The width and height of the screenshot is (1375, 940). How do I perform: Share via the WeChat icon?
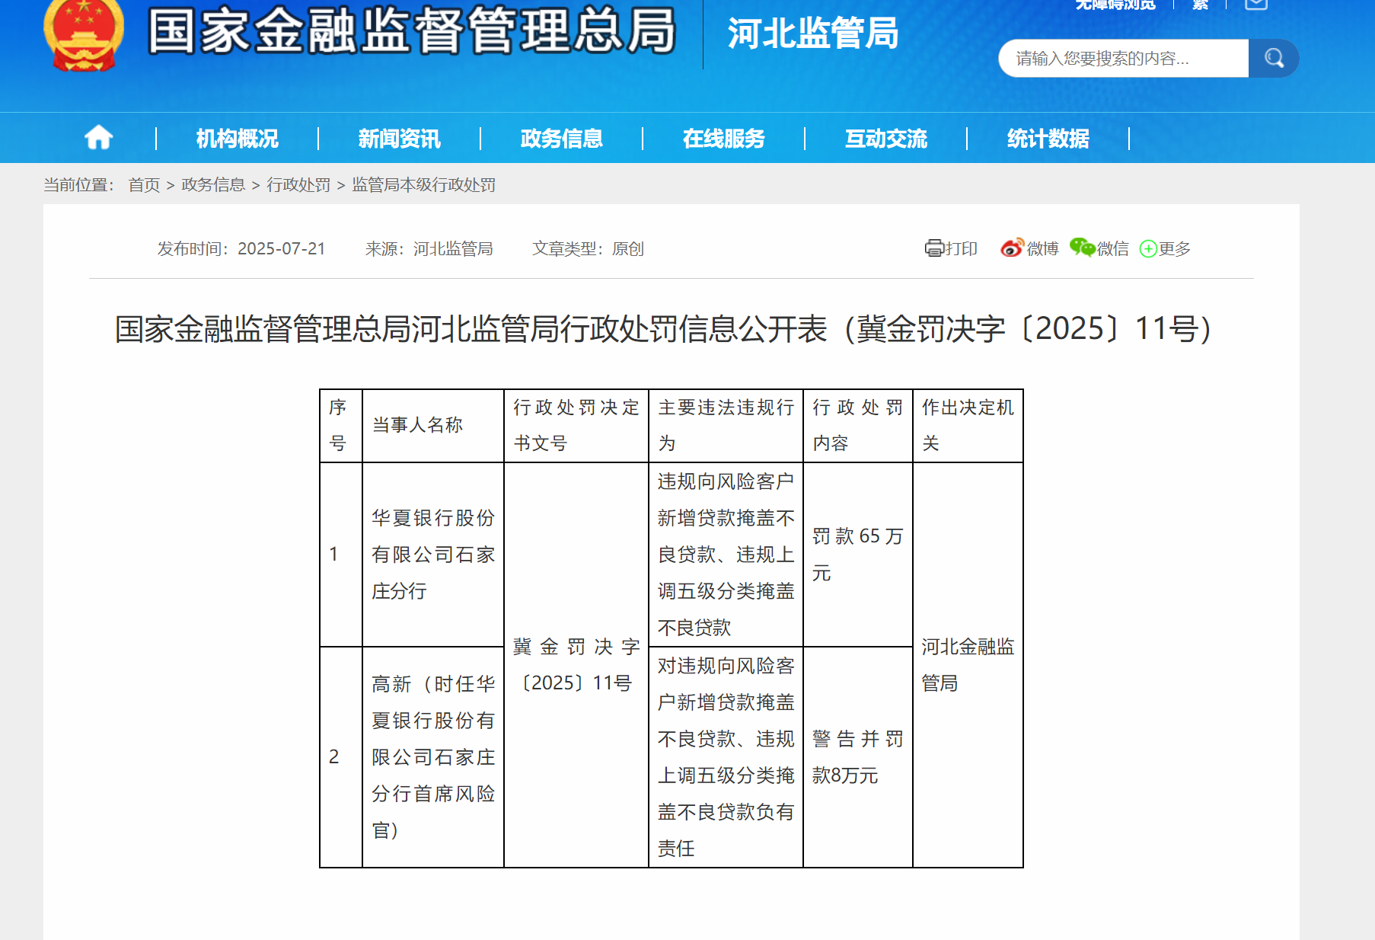1082,248
